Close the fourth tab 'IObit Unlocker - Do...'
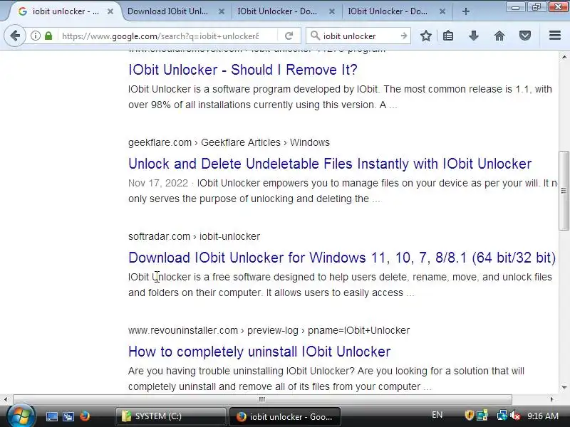 click(x=442, y=11)
